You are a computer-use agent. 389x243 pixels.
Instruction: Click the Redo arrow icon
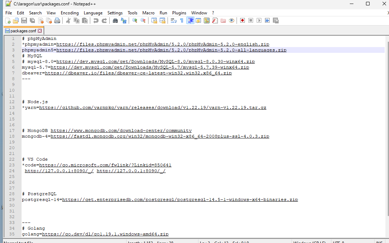[104, 20]
